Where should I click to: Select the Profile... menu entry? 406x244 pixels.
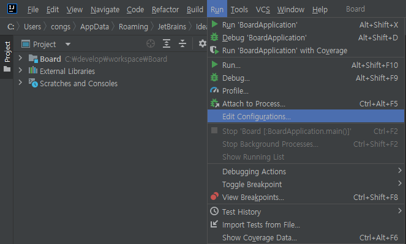click(x=306, y=91)
